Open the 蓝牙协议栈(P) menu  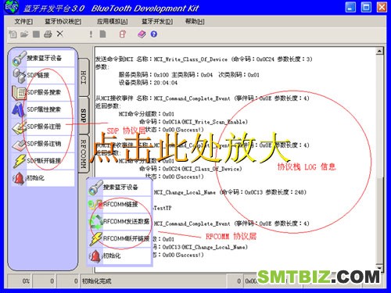pyautogui.click(x=63, y=22)
